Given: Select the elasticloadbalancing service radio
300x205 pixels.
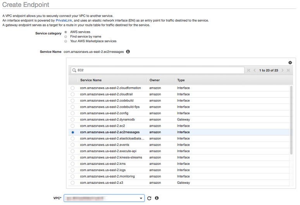Looking at the screenshot, I should pyautogui.click(x=72, y=139).
